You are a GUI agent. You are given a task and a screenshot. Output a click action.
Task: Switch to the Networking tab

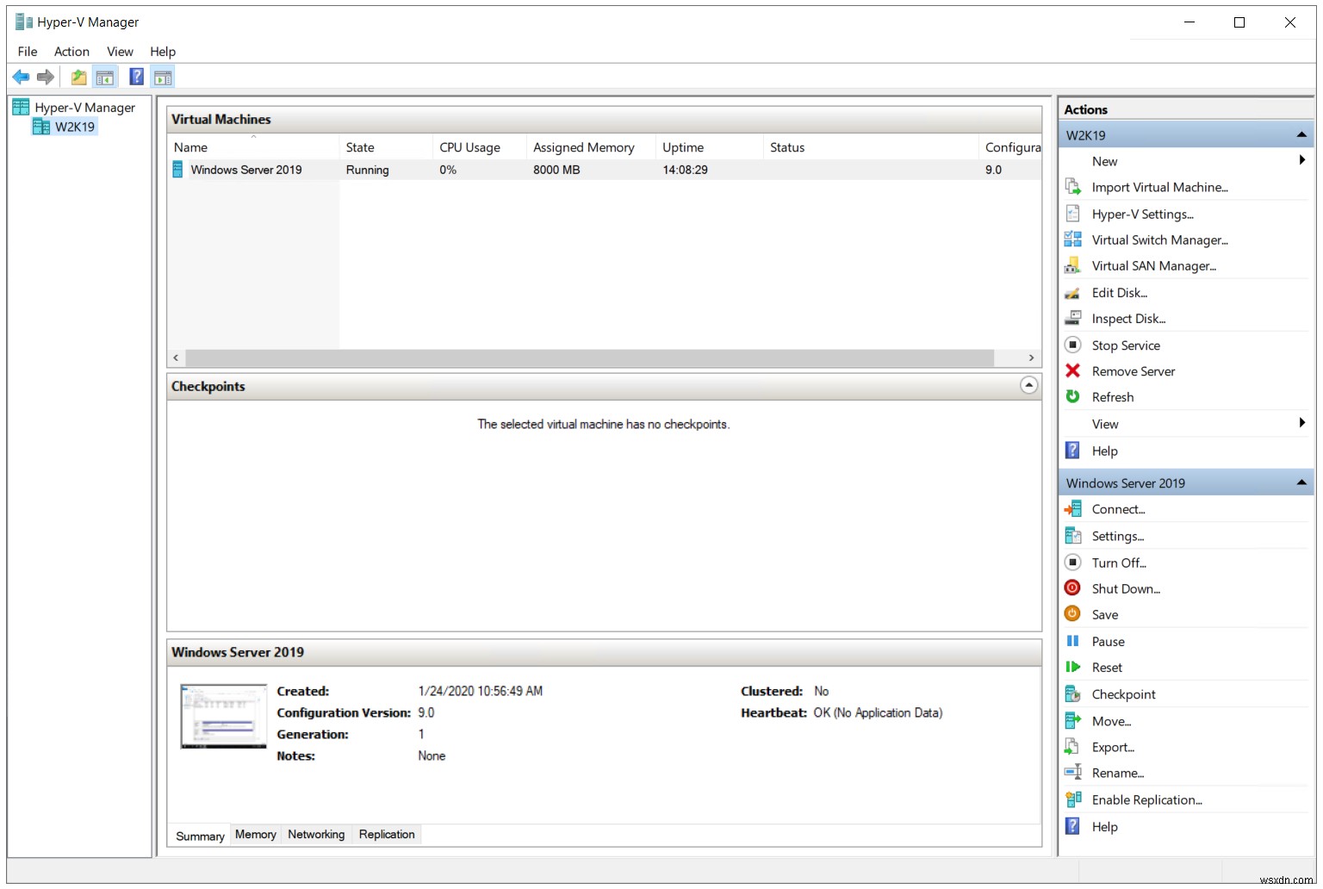(x=316, y=834)
